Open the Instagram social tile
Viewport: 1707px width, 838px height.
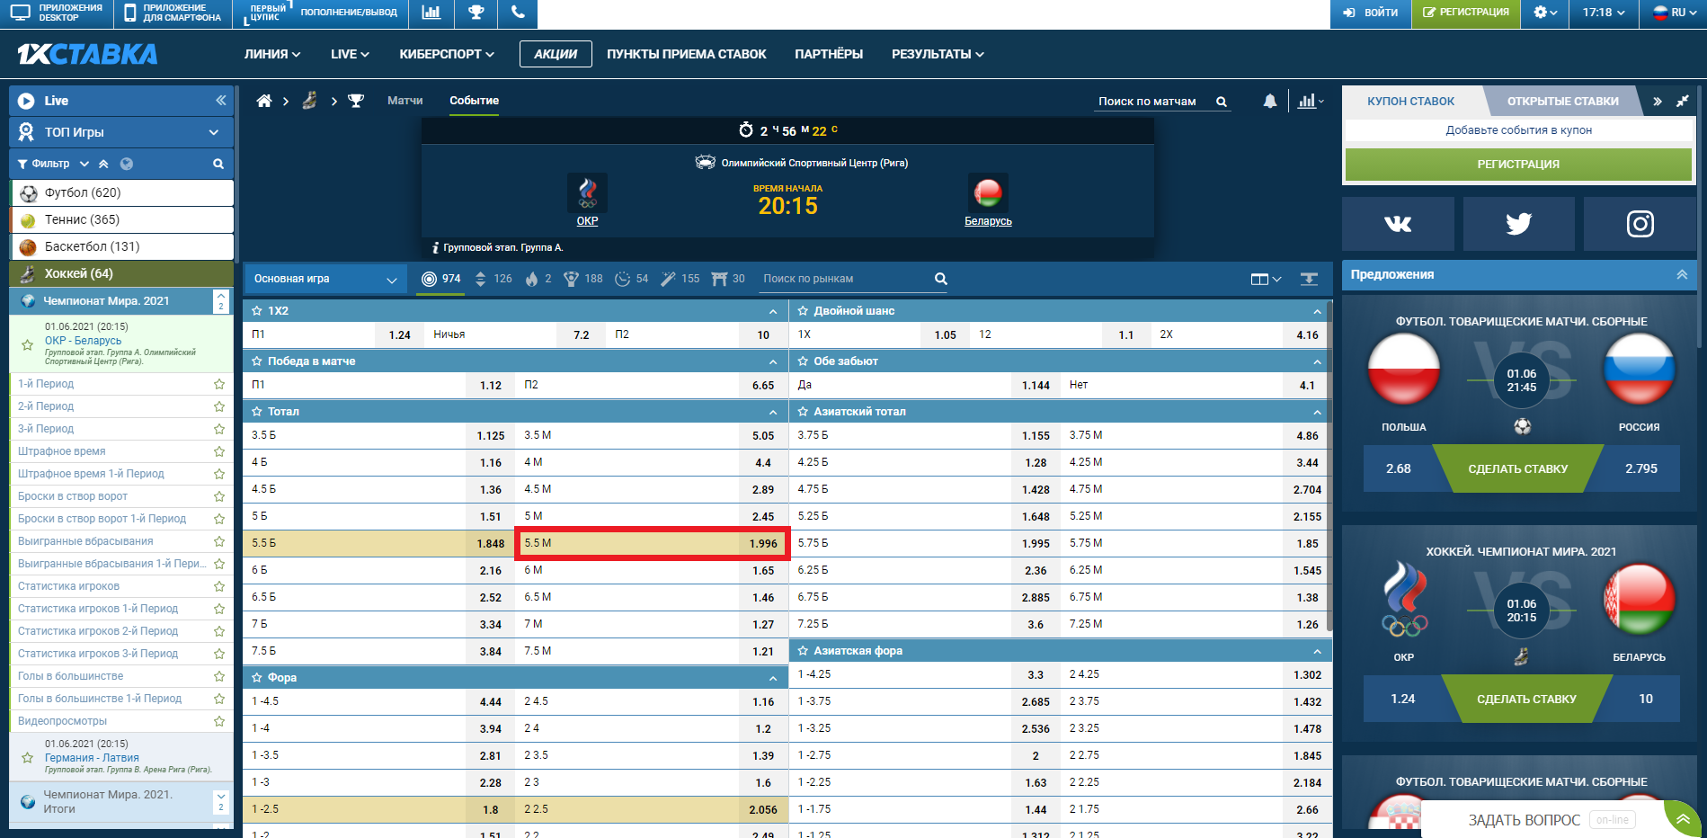[1640, 224]
